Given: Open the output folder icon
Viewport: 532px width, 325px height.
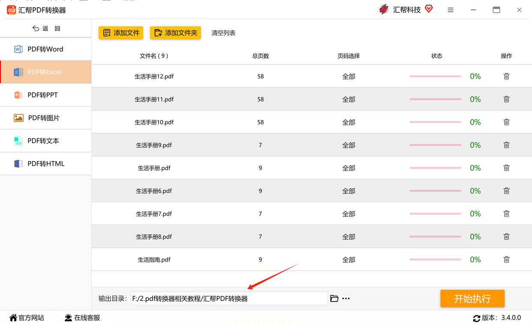Looking at the screenshot, I should click(x=335, y=298).
